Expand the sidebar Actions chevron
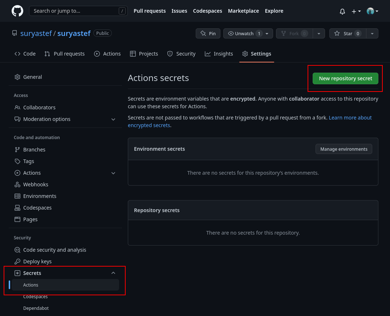This screenshot has height=316, width=390. (113, 173)
